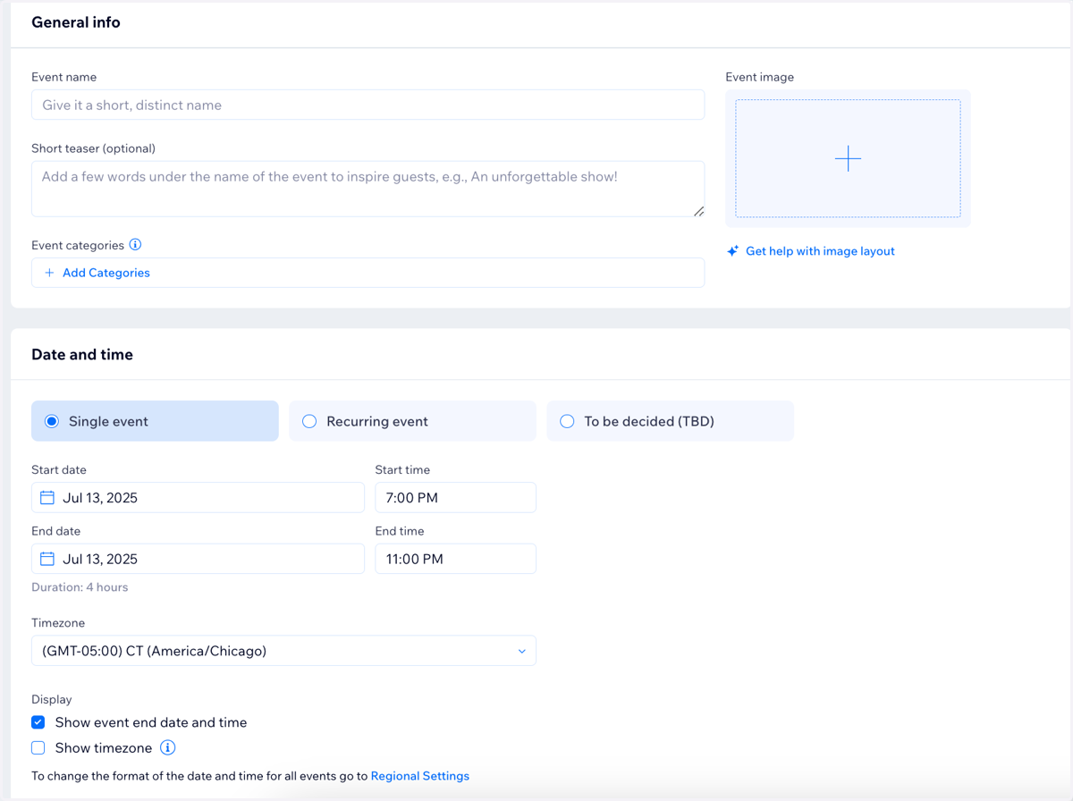Click the 'General info' heading
1073x801 pixels.
(76, 22)
